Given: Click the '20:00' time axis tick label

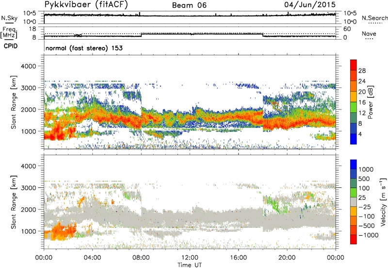Looking at the screenshot, I should click(x=287, y=258).
